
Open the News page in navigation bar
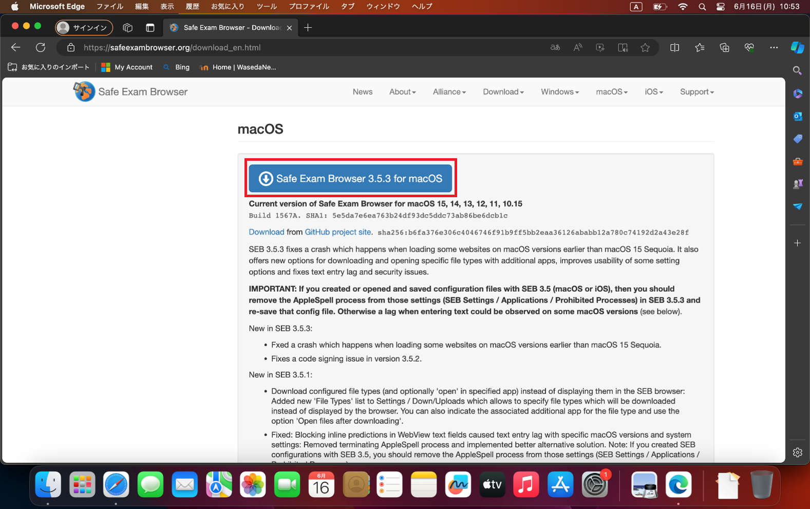(x=362, y=92)
